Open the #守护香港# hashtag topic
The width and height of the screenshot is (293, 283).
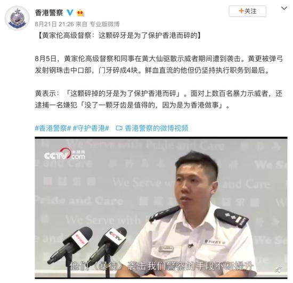[91, 128]
